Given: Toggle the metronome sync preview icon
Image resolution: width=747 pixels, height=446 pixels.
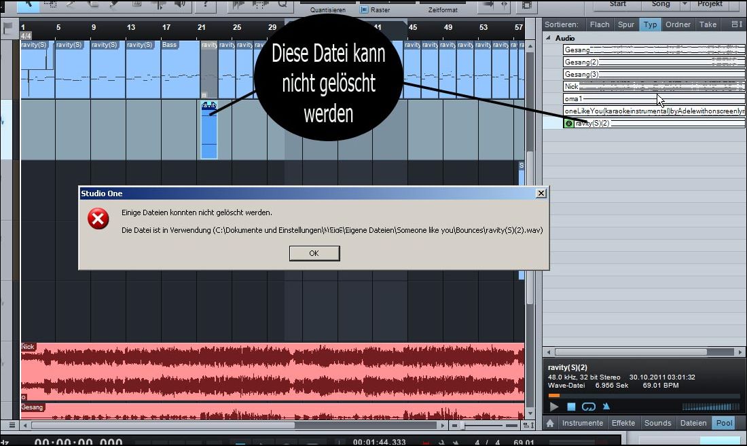Looking at the screenshot, I should 606,407.
